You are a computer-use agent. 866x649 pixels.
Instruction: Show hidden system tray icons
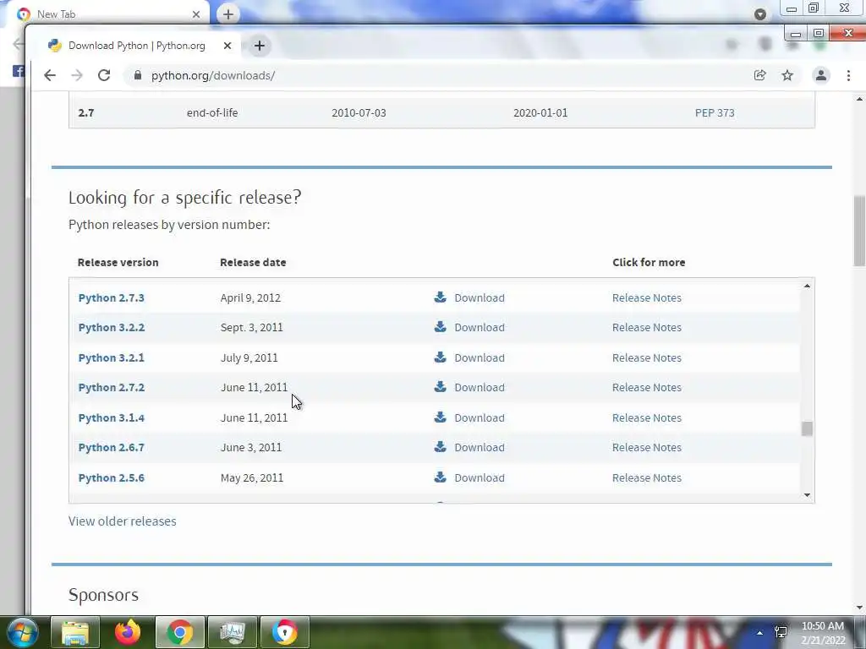pyautogui.click(x=760, y=633)
